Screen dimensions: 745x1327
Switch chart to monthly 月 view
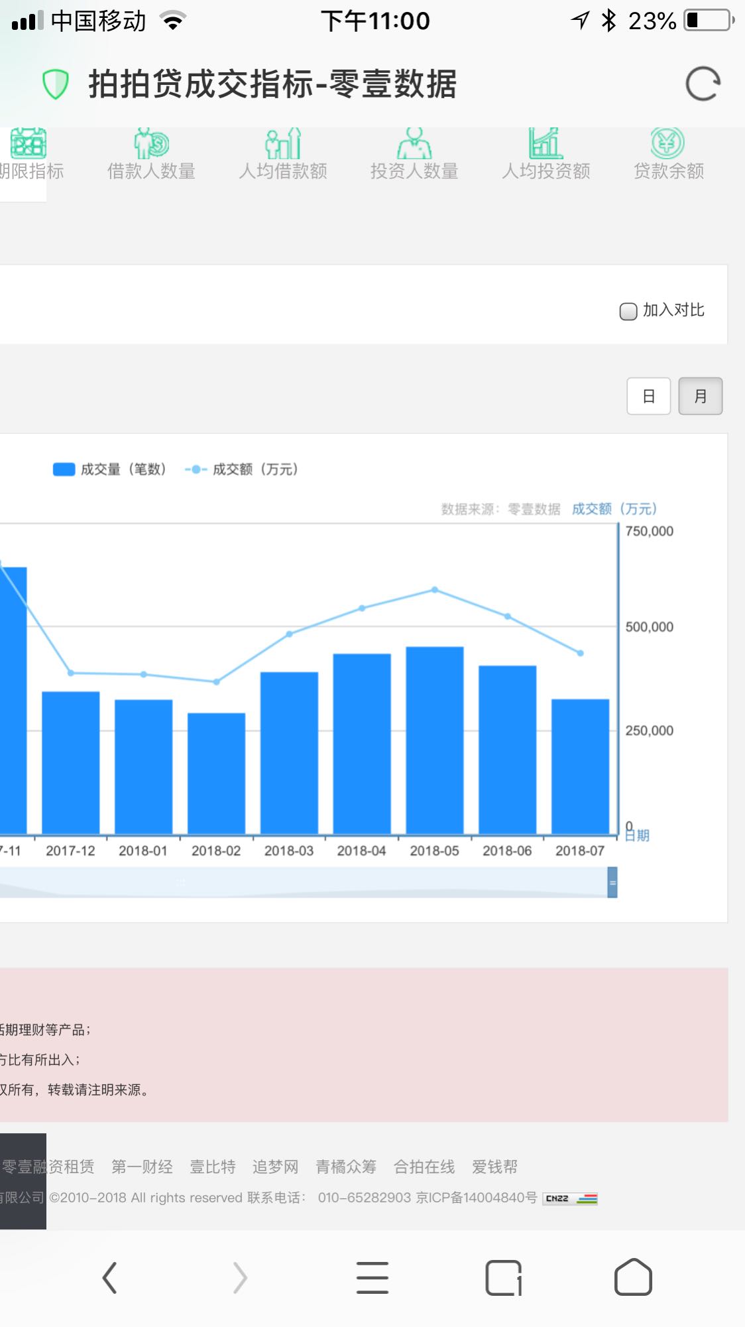click(x=700, y=396)
